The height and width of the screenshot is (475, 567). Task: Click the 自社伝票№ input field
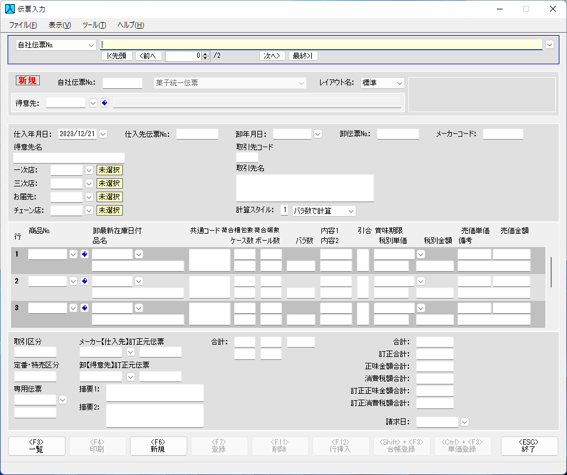tap(122, 83)
